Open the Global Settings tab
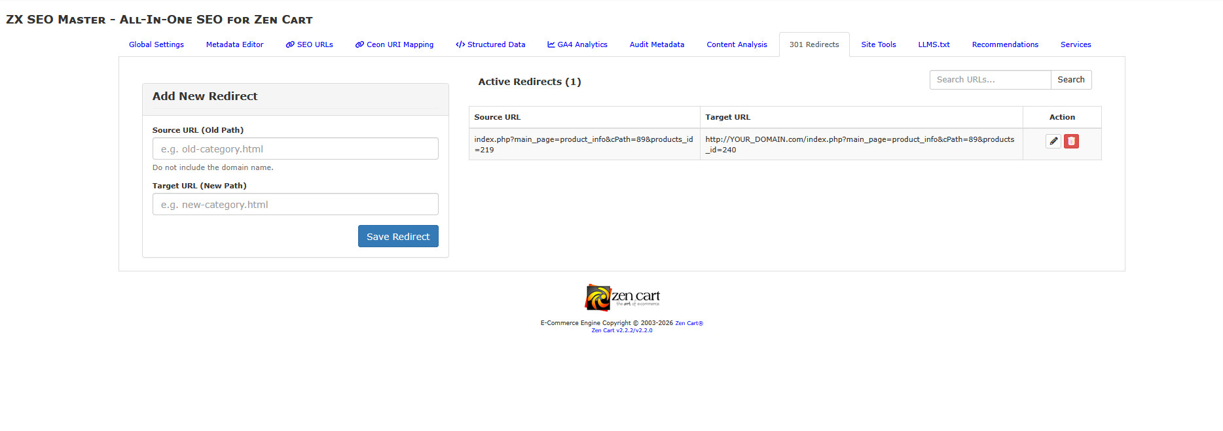 [156, 44]
